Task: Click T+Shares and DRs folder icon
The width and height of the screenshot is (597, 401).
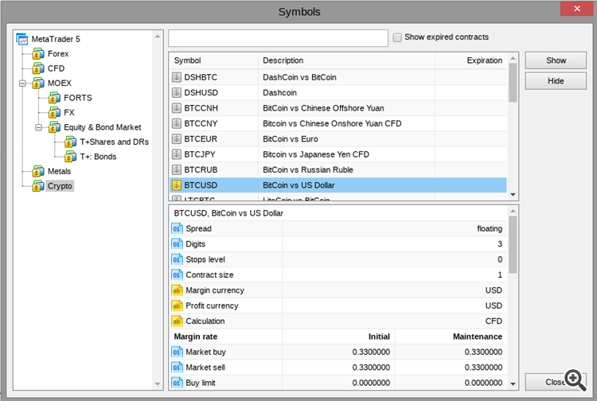Action: [x=70, y=142]
